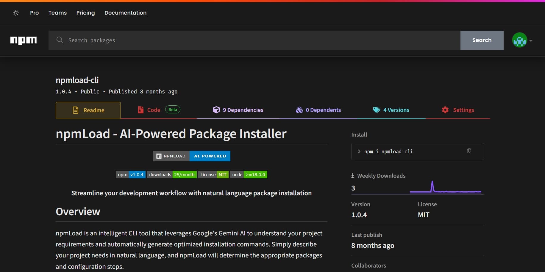Click the 'npmLoad - AI-Powered Package Installer' heading
This screenshot has height=272, width=545.
171,134
